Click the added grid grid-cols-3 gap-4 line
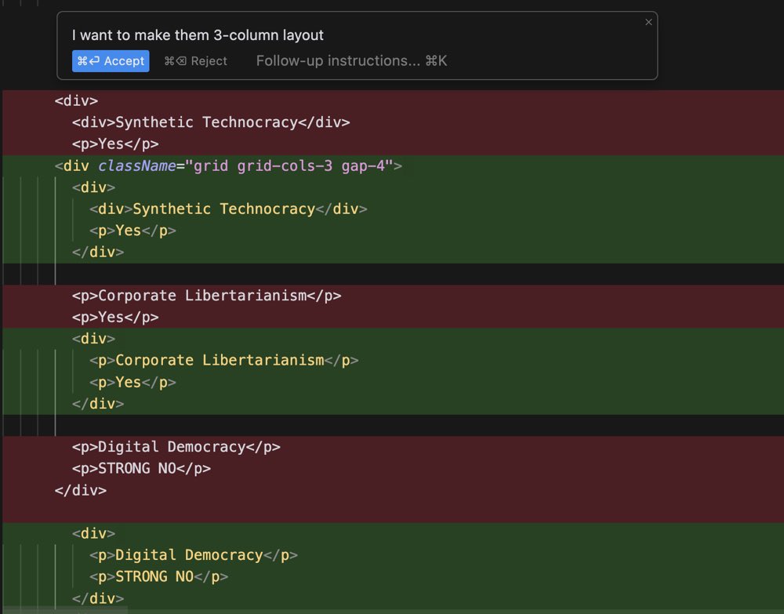This screenshot has height=614, width=784. coord(228,165)
